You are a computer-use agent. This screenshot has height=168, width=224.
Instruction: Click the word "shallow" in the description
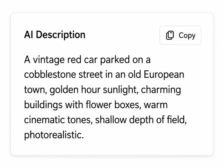pos(111,120)
